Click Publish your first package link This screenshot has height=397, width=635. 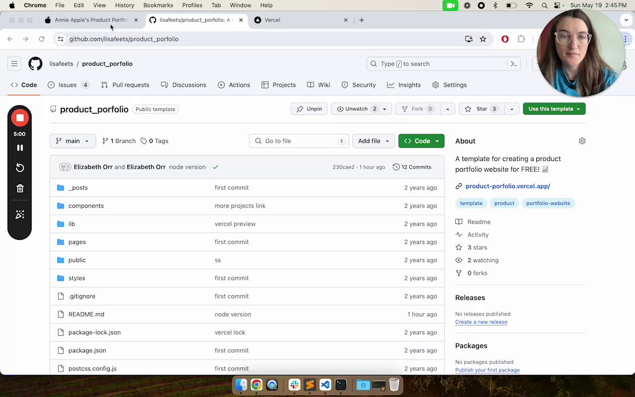click(x=487, y=370)
